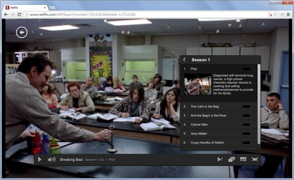This screenshot has width=294, height=180.
Task: Close the Netflix tab
Action: pyautogui.click(x=45, y=8)
